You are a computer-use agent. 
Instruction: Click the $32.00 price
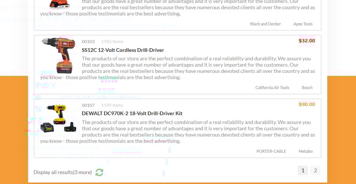(x=307, y=41)
